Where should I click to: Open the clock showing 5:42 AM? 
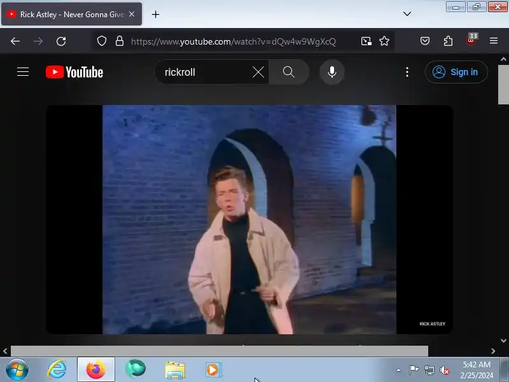[477, 370]
